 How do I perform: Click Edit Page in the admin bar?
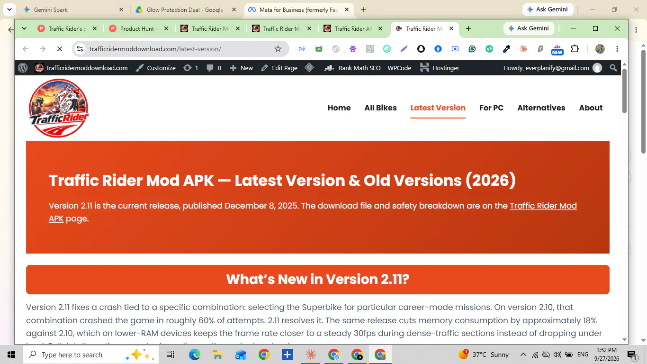click(279, 68)
